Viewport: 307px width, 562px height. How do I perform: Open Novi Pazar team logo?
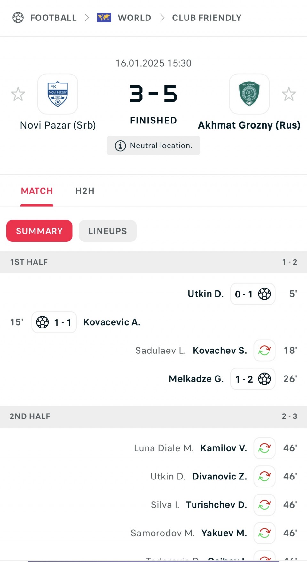pos(58,94)
